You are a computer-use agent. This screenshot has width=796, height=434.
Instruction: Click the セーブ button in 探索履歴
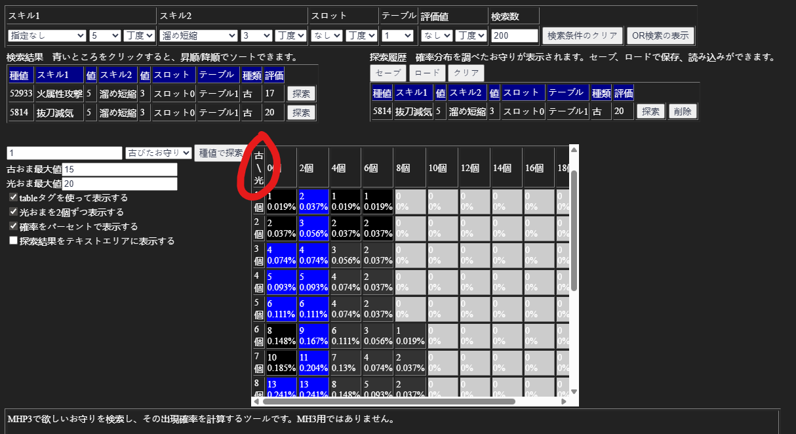[388, 73]
